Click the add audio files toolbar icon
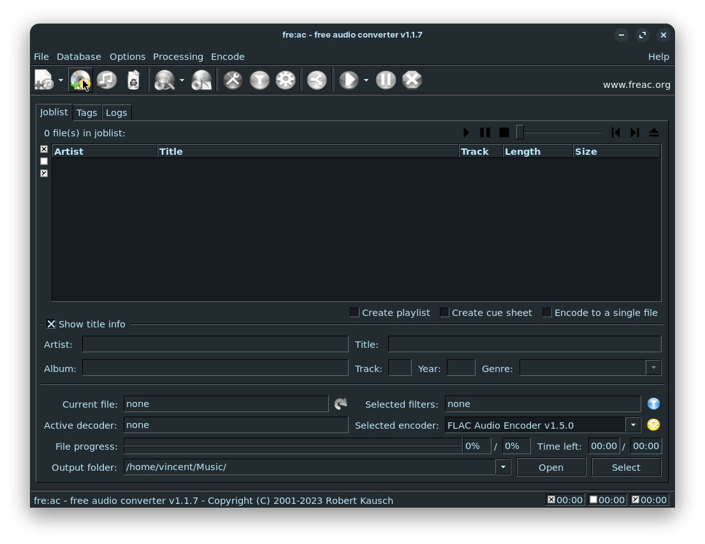This screenshot has width=705, height=544. pyautogui.click(x=43, y=80)
